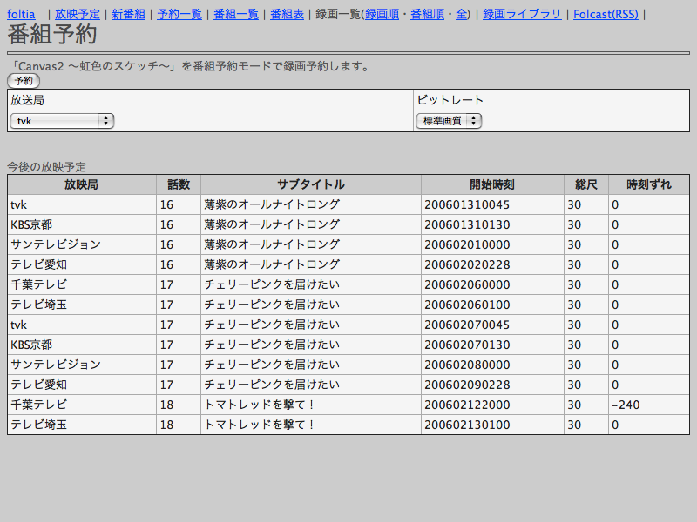Click the -240 time offset cell
Image resolution: width=697 pixels, height=522 pixels.
pyautogui.click(x=626, y=405)
